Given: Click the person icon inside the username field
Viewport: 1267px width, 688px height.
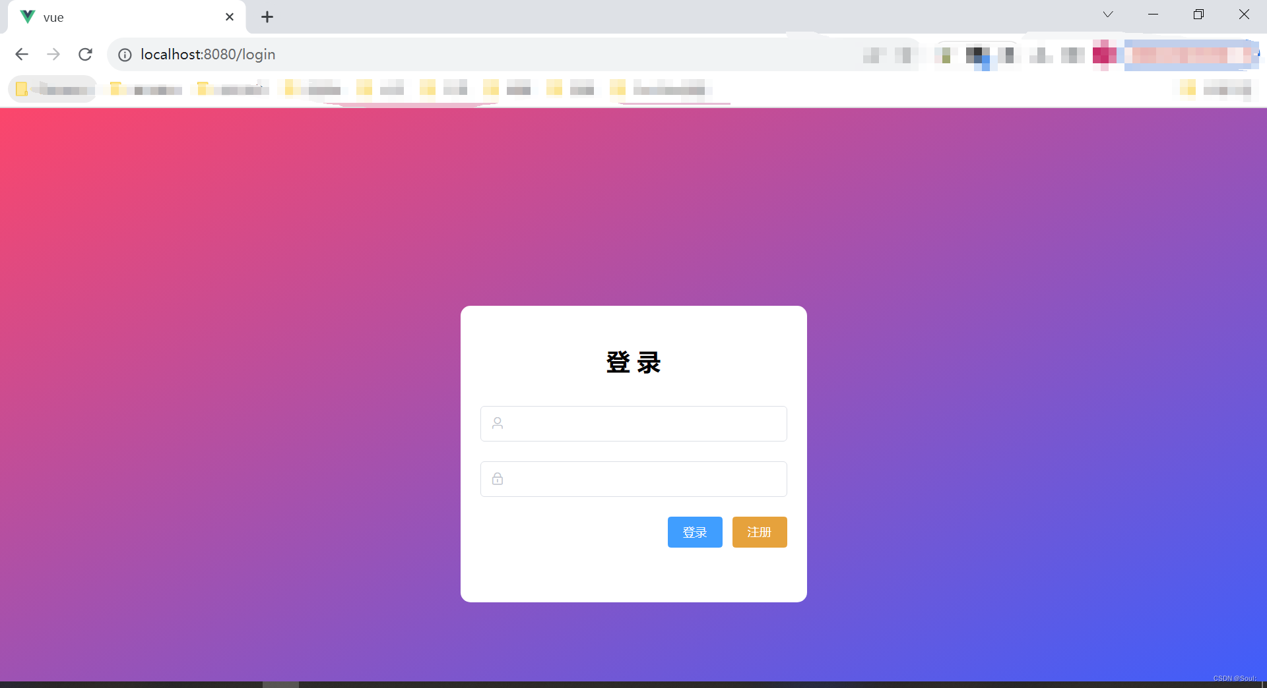Looking at the screenshot, I should pyautogui.click(x=497, y=423).
